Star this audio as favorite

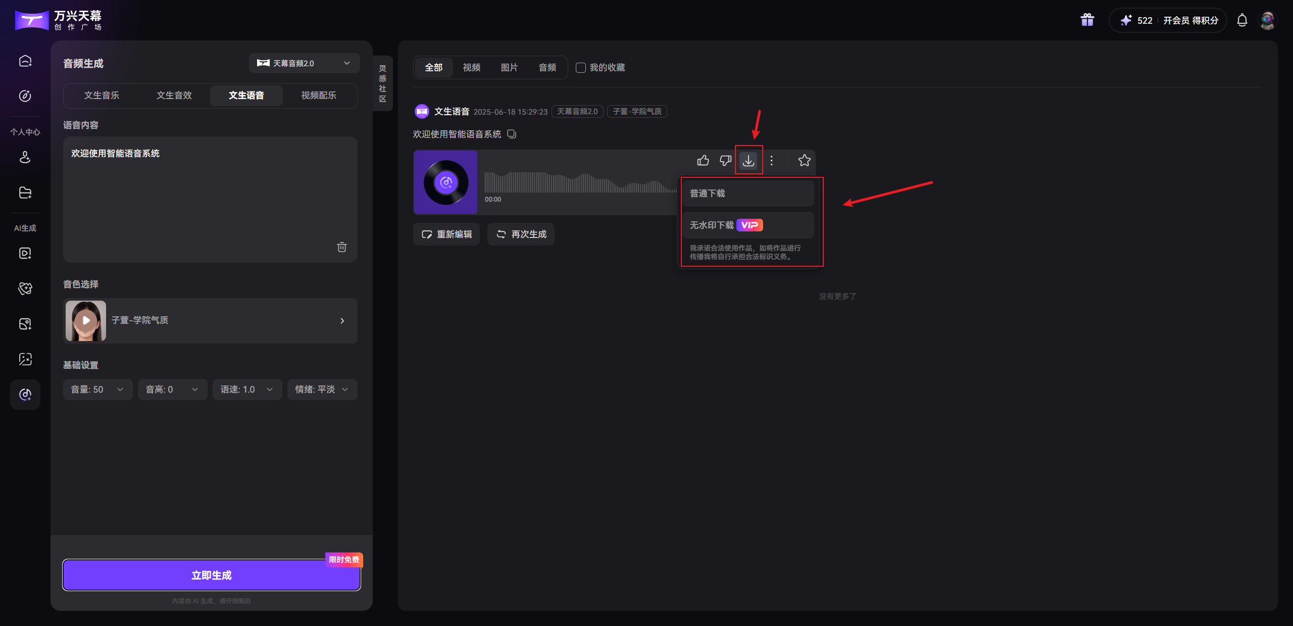click(x=804, y=161)
